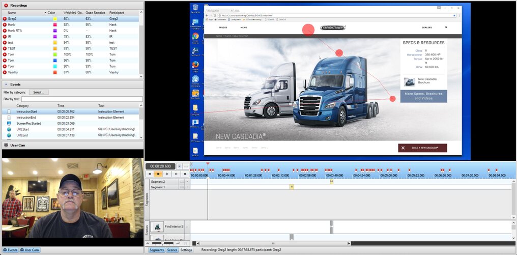Click the DEALERS link on Freightliner page
The image size is (517, 255).
click(426, 27)
